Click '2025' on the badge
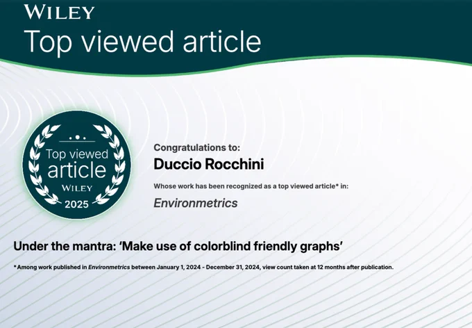The height and width of the screenshot is (328, 472). point(76,204)
